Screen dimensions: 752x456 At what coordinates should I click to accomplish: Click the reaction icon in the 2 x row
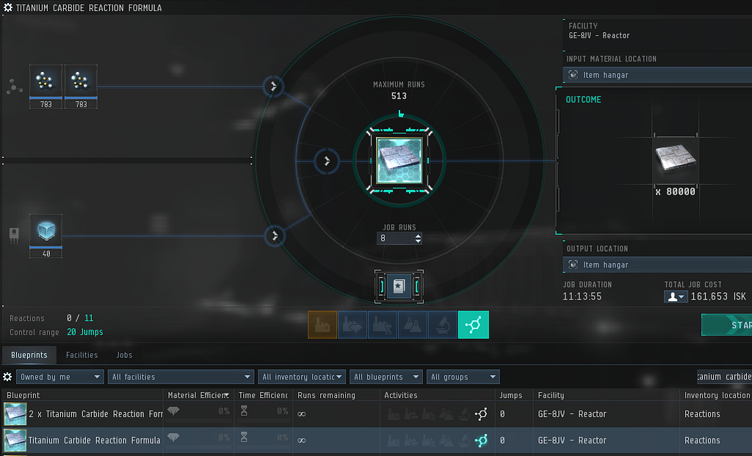pos(481,414)
